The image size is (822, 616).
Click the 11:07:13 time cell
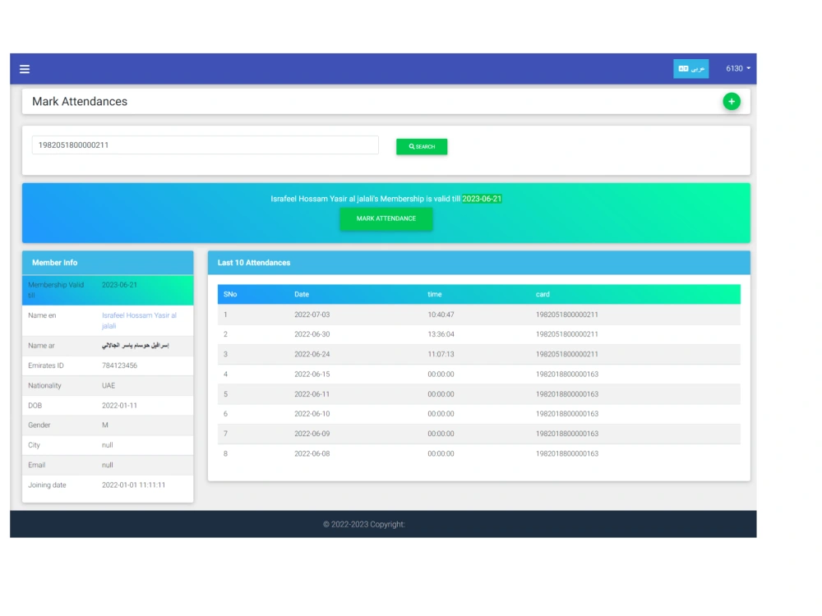click(x=441, y=354)
